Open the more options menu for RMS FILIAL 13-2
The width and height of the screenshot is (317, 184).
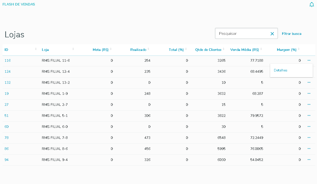[309, 82]
